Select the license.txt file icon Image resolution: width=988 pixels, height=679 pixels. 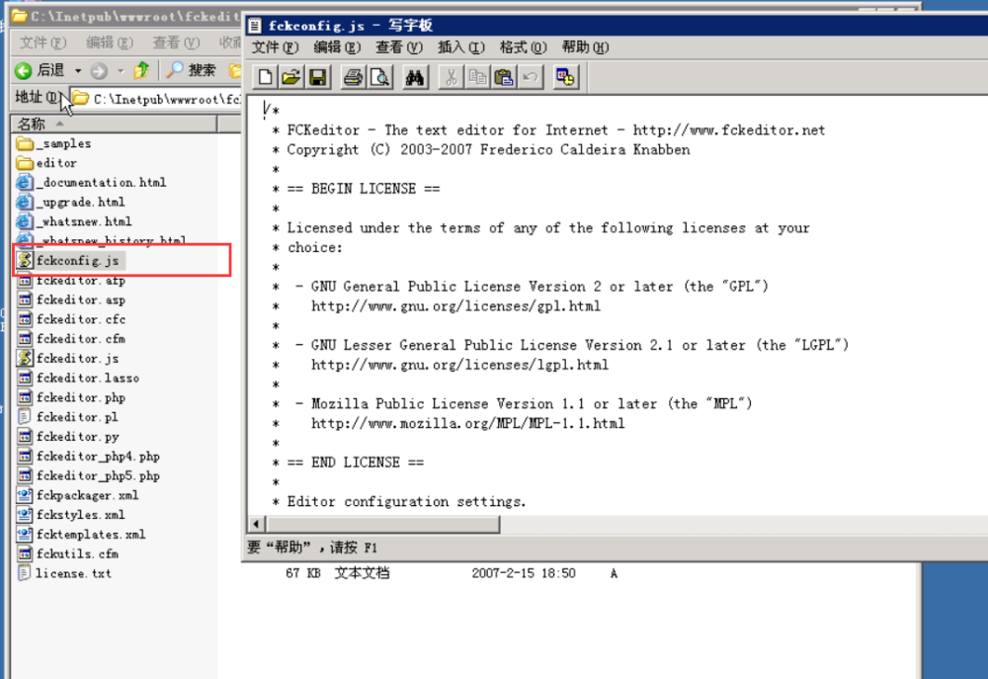click(x=25, y=573)
